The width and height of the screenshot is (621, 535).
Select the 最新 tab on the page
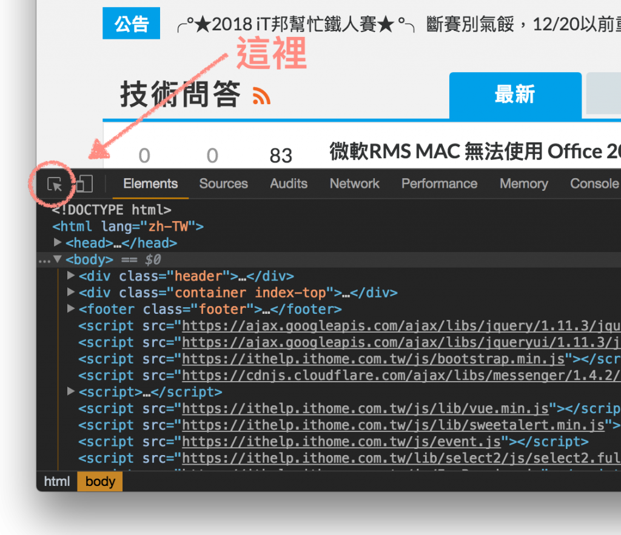coord(515,95)
